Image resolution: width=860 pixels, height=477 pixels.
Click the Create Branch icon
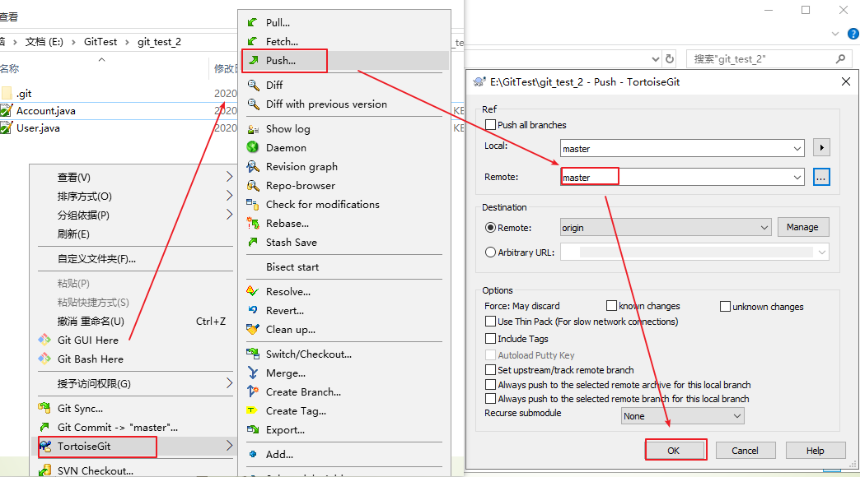(x=252, y=391)
